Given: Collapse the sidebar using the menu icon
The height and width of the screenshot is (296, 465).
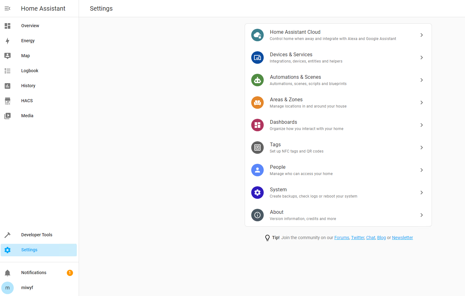Looking at the screenshot, I should click(7, 8).
